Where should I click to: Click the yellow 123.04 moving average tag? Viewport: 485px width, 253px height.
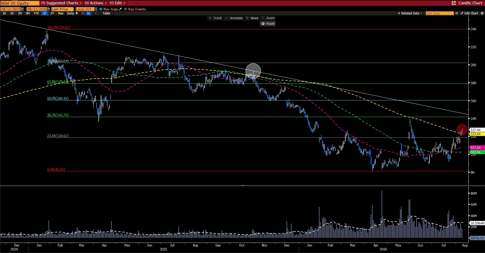(477, 134)
